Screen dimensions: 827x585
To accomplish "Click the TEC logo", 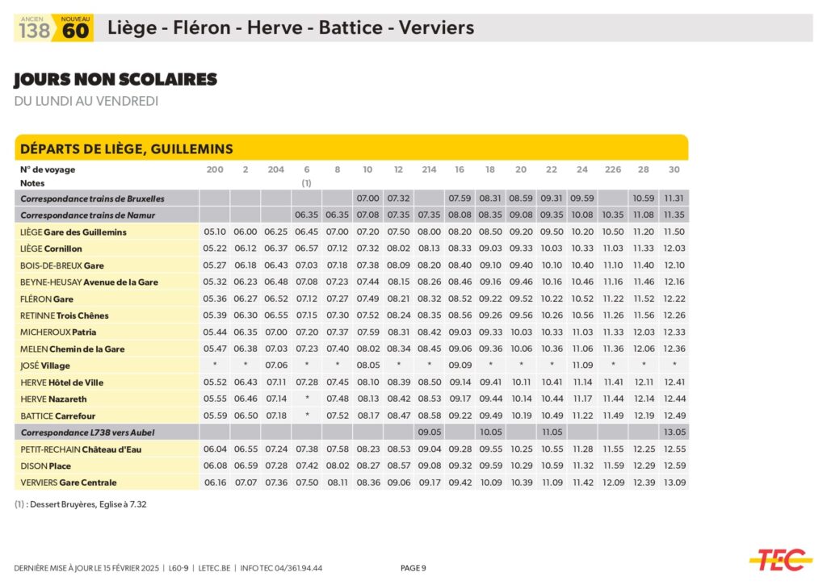I will [x=779, y=558].
